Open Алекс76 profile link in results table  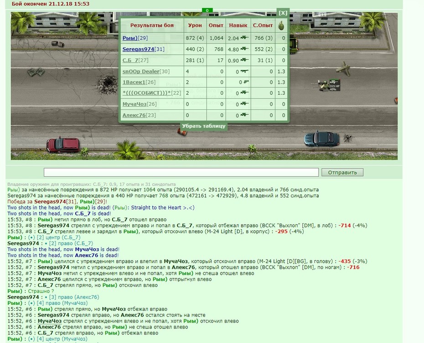click(134, 115)
